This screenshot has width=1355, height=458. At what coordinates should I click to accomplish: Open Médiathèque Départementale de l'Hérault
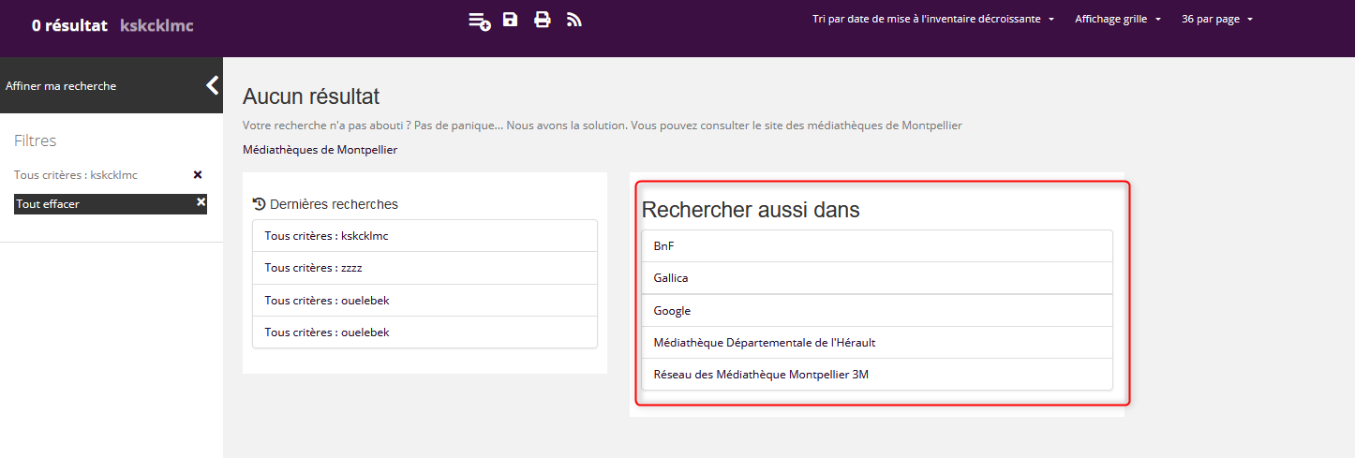876,343
